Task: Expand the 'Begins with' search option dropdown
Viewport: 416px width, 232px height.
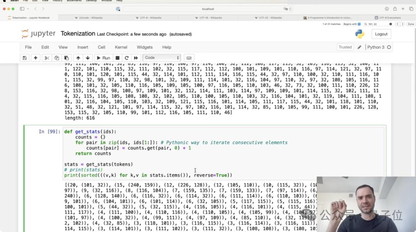Action: (x=352, y=24)
